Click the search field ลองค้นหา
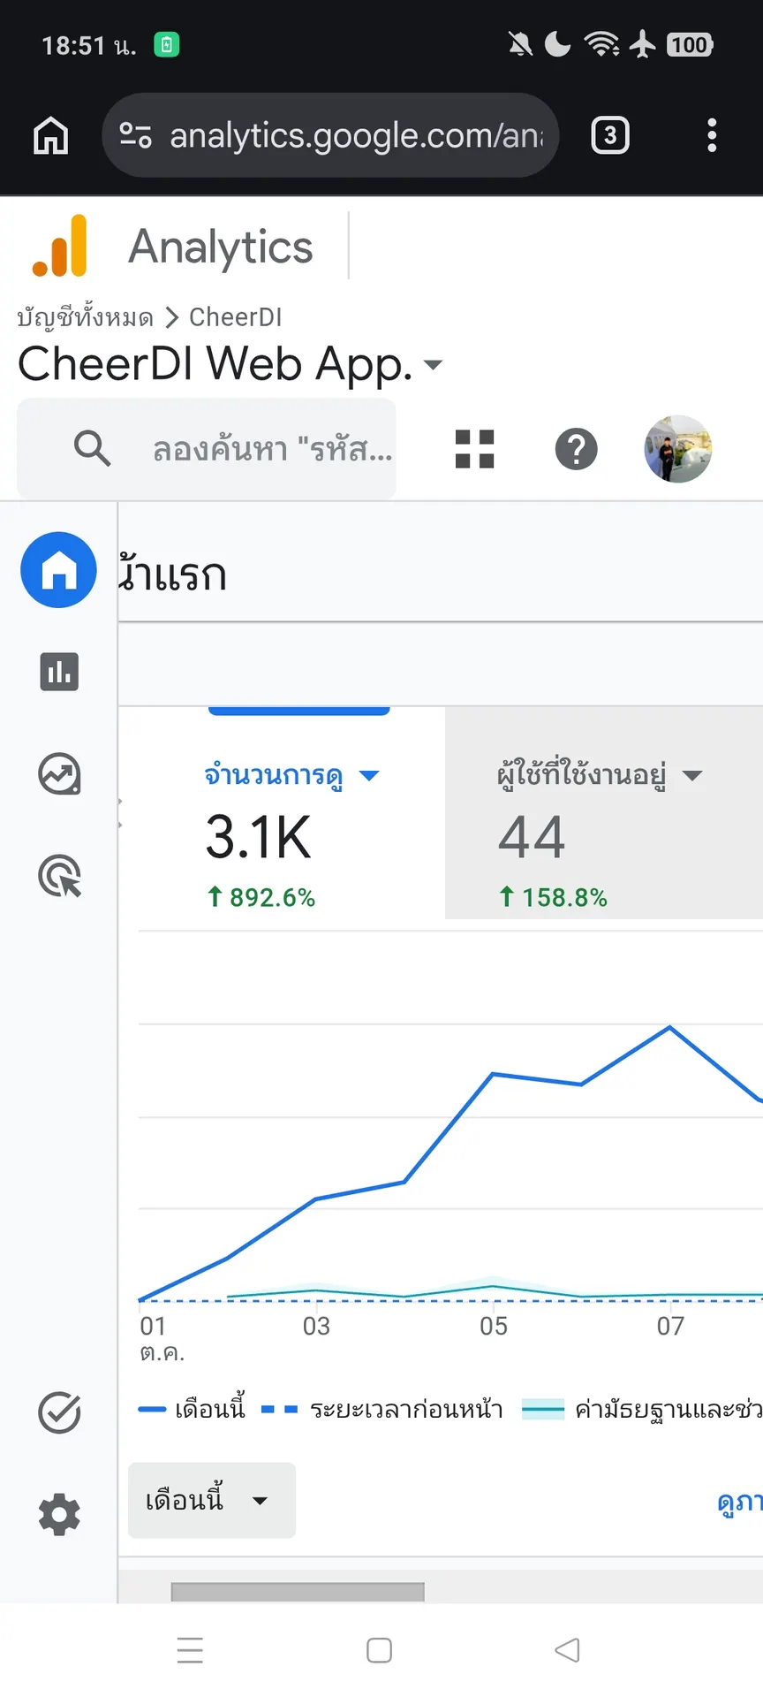Image resolution: width=763 pixels, height=1697 pixels. tap(207, 449)
